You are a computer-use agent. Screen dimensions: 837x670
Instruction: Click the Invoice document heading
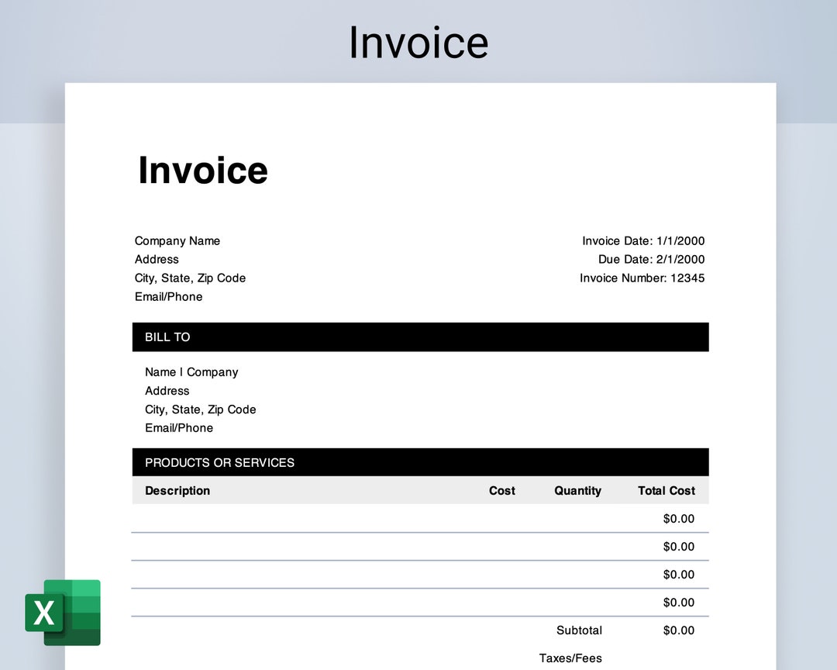(x=202, y=170)
